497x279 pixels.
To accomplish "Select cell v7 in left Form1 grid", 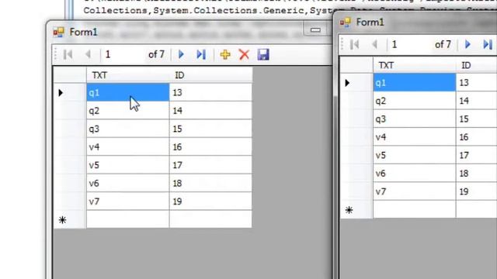I will (x=127, y=201).
